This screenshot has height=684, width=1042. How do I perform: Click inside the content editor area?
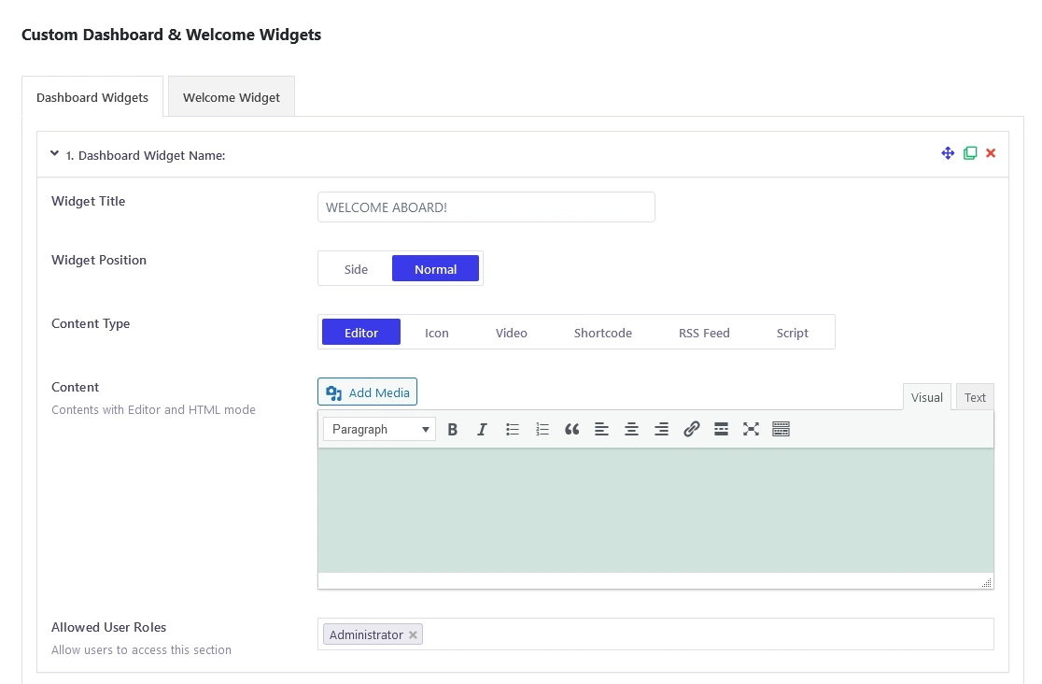point(655,510)
